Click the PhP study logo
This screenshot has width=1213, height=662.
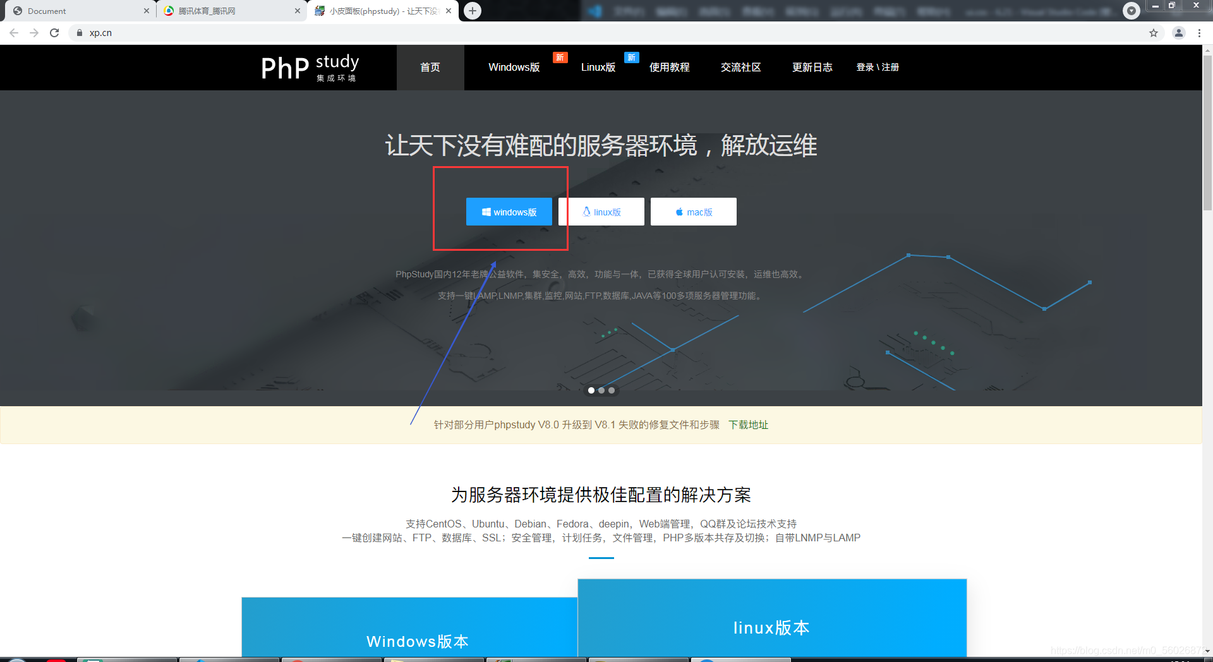(310, 68)
